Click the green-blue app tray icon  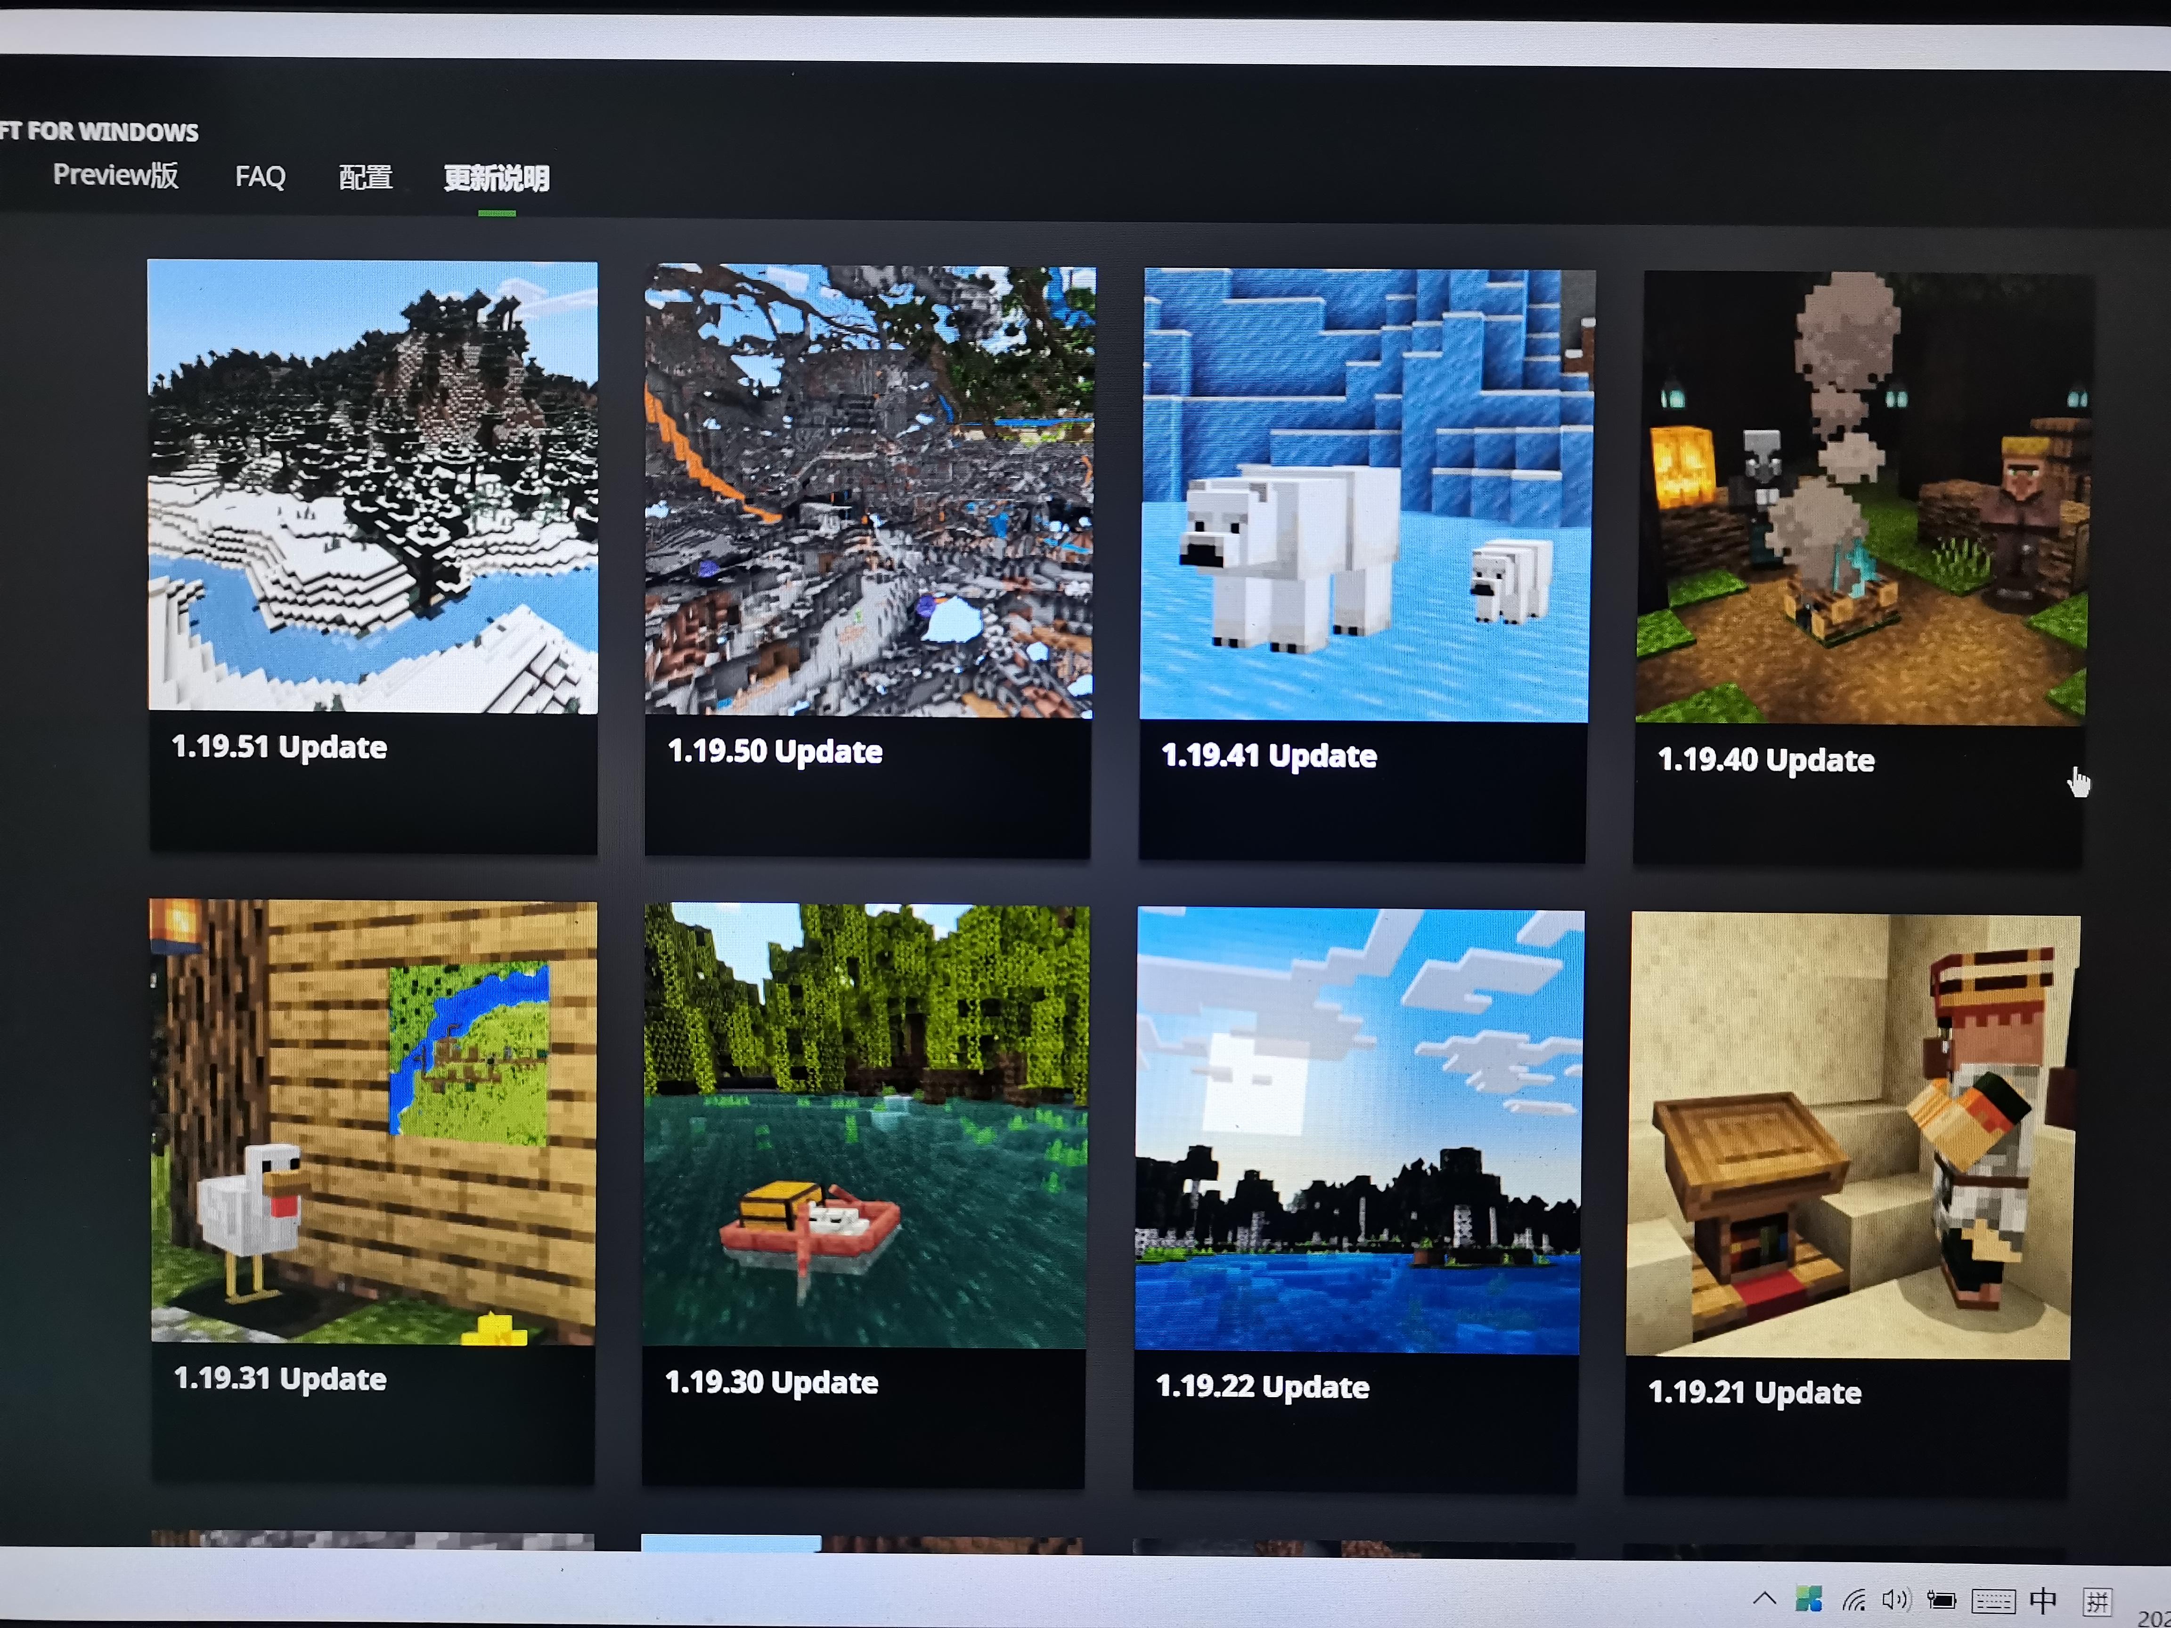(x=1808, y=1600)
